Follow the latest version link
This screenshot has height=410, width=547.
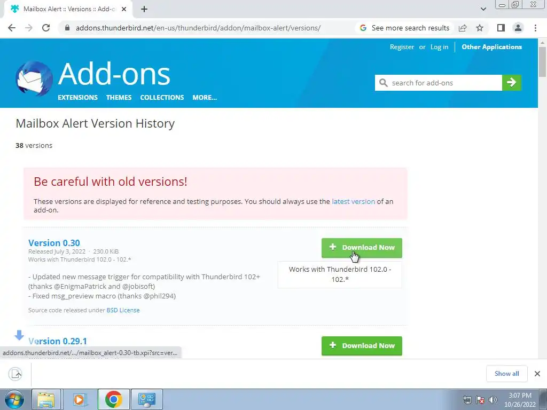click(x=353, y=201)
